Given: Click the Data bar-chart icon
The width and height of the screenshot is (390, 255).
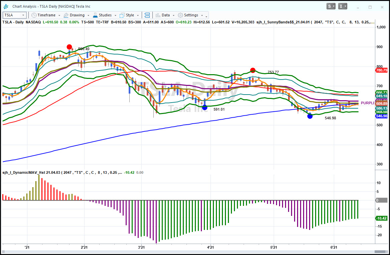Looking at the screenshot, I should 158,15.
